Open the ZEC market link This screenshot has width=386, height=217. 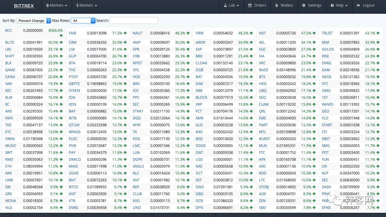[x=325, y=180]
